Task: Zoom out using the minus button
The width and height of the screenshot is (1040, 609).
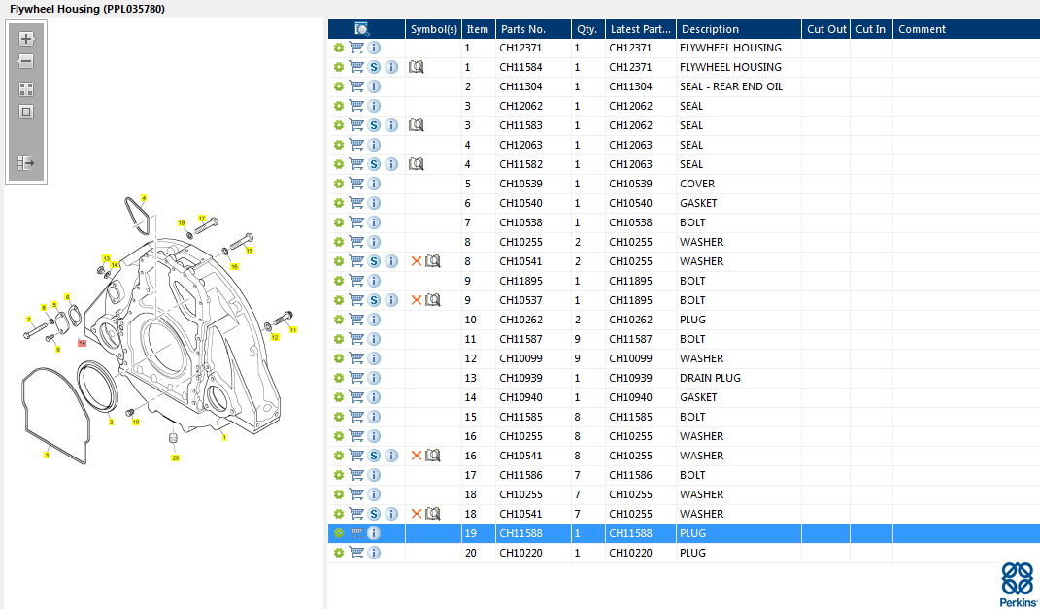Action: (26, 61)
